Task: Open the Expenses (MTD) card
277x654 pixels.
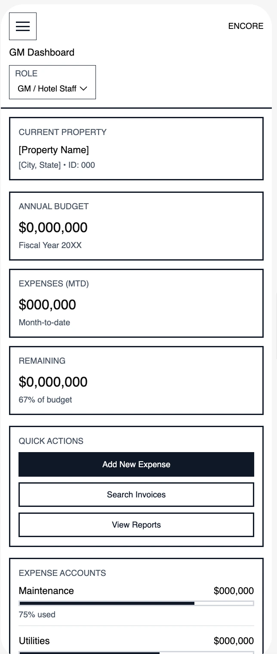Action: point(136,303)
